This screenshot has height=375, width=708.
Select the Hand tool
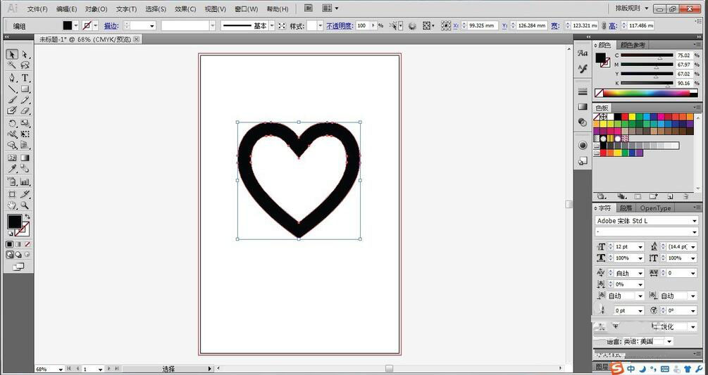pos(12,205)
